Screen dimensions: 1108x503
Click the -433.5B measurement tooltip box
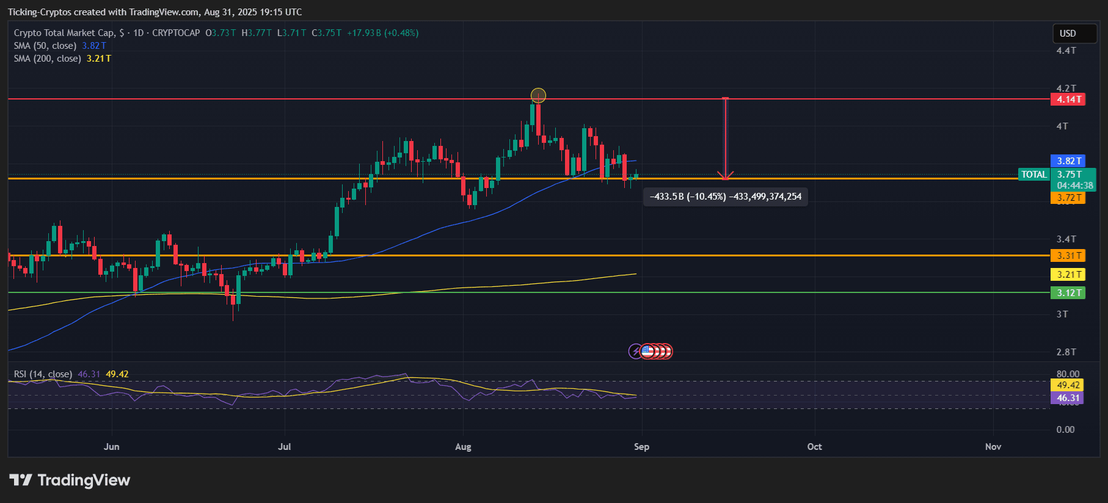726,197
